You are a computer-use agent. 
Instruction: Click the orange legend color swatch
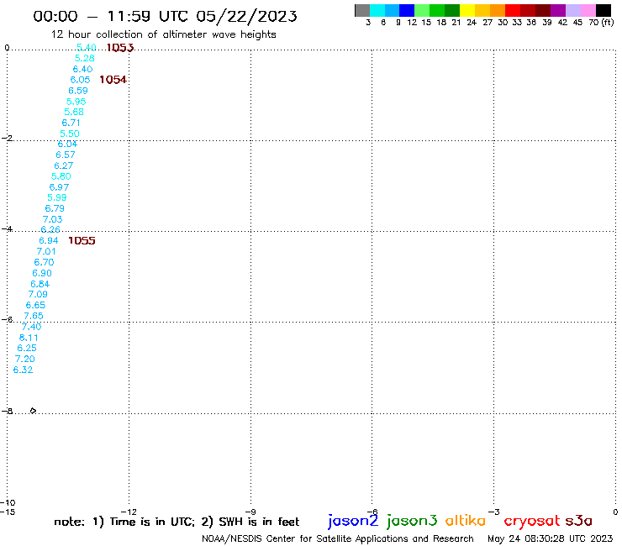pos(498,10)
